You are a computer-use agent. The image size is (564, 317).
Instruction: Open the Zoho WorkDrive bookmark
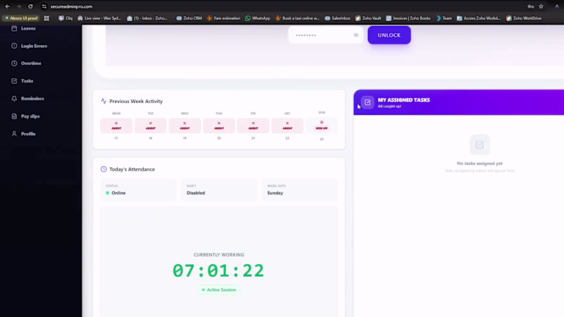point(524,18)
